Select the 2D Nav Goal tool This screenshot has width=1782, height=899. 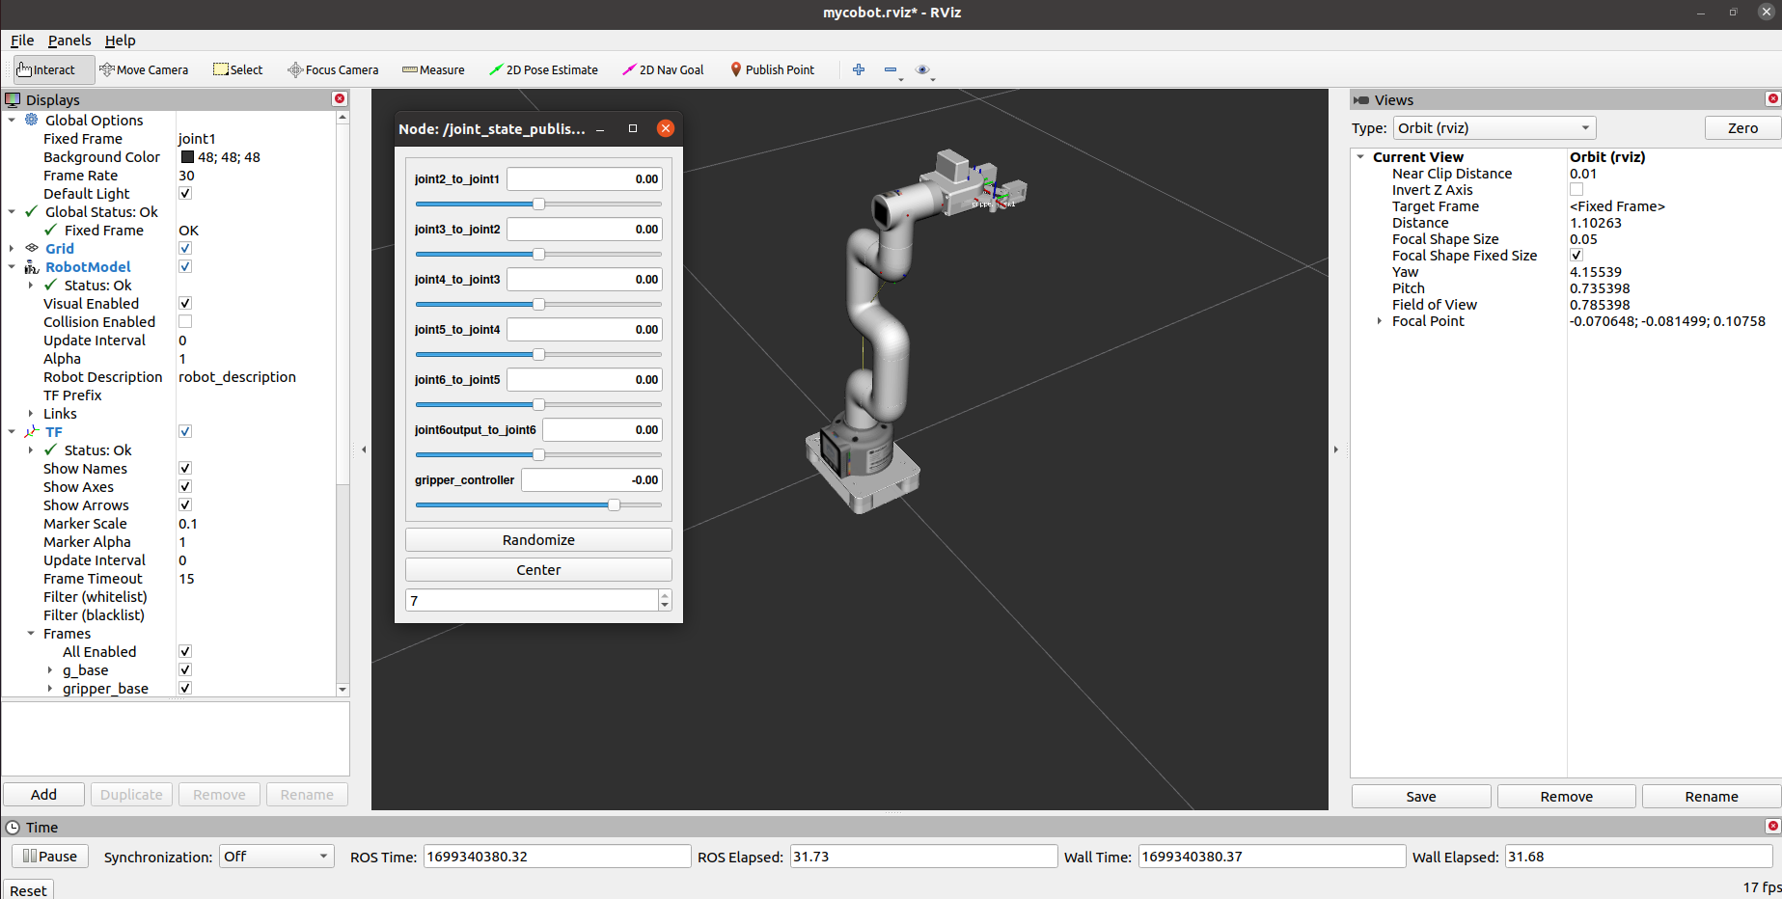tap(663, 69)
